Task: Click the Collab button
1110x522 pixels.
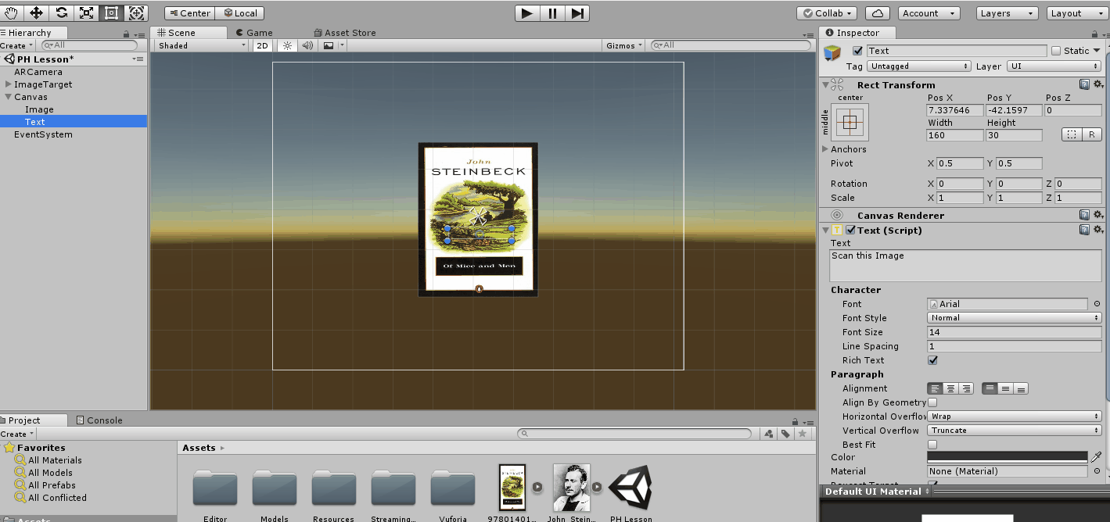Action: pos(826,13)
